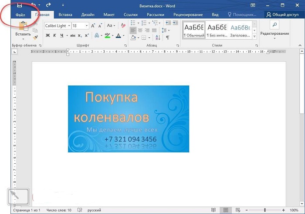Select align left paragraph icon
The image size is (305, 214).
click(x=133, y=30)
